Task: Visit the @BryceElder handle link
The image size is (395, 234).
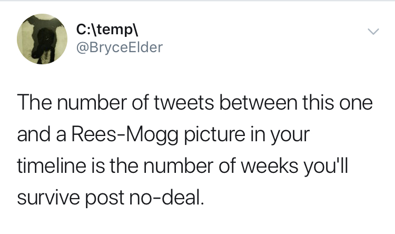Action: click(120, 47)
